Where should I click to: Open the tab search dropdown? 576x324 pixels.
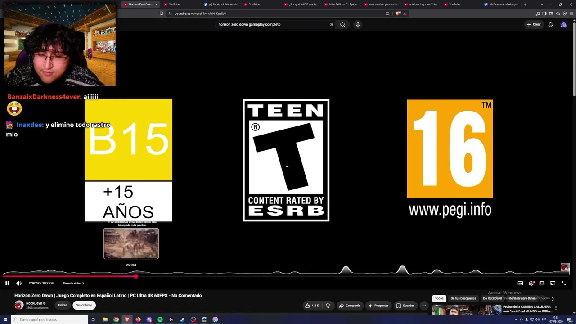coord(542,4)
